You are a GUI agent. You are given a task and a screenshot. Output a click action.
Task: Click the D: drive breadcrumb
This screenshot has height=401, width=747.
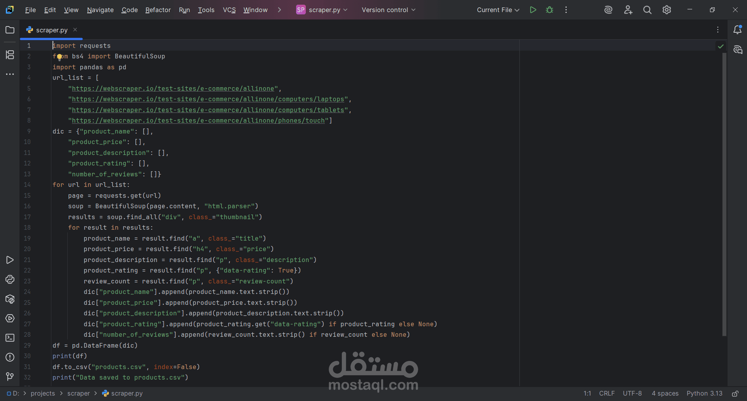(13, 394)
